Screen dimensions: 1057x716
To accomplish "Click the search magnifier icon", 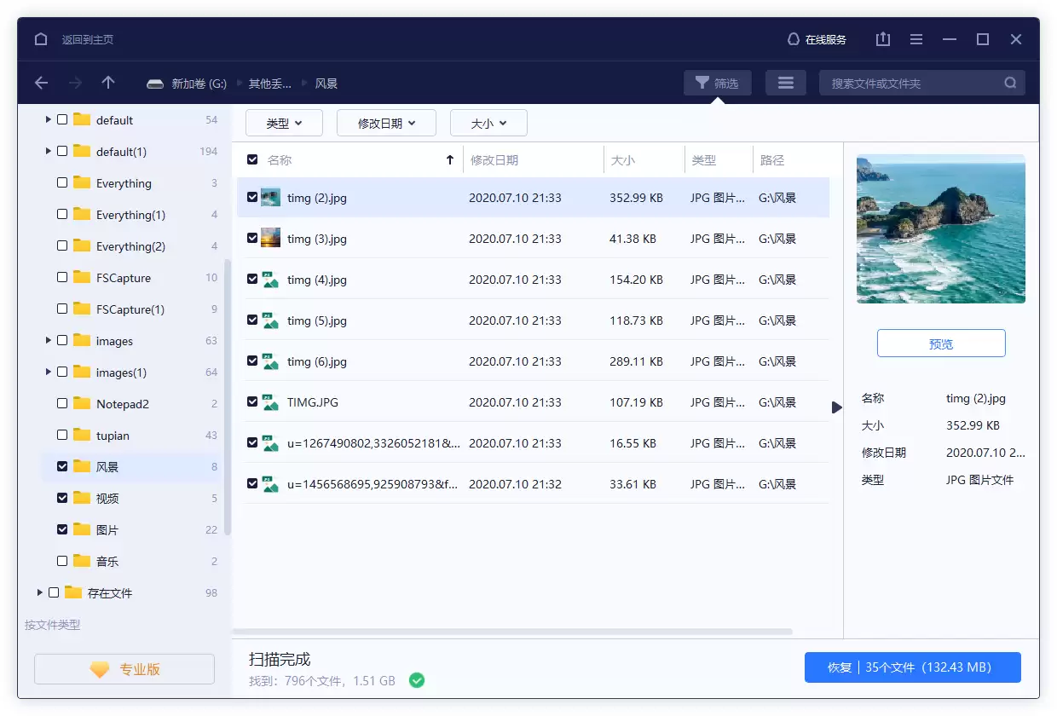I will (1010, 82).
